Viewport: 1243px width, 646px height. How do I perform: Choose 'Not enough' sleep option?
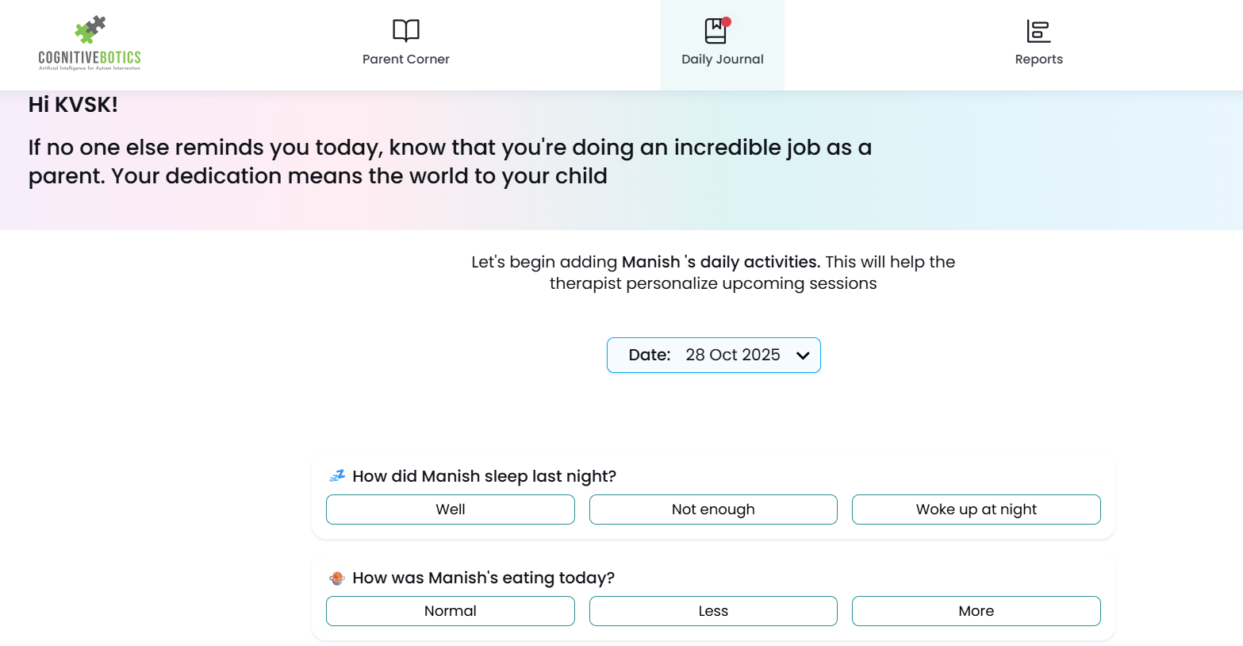tap(713, 509)
